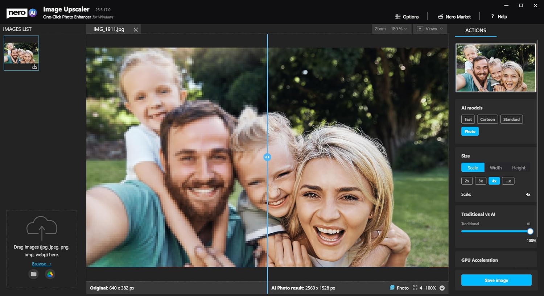Viewport: 544px width, 296px height.
Task: Open a folder to import images
Action: click(x=33, y=274)
